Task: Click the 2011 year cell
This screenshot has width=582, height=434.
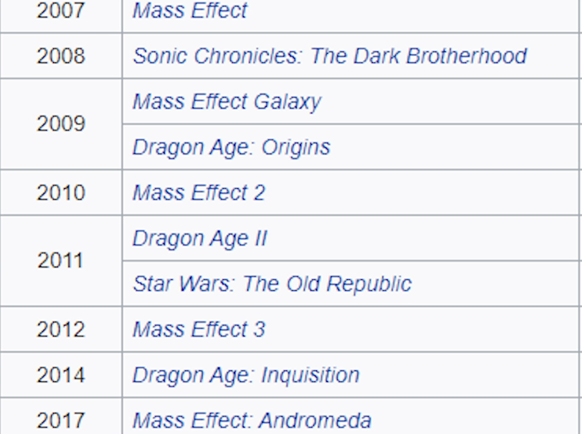Action: coord(61,261)
